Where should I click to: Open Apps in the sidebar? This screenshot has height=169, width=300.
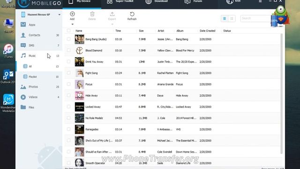pyautogui.click(x=39, y=25)
